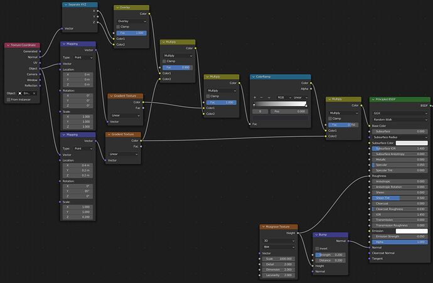Open the GGX distribution dropdown

[400, 114]
